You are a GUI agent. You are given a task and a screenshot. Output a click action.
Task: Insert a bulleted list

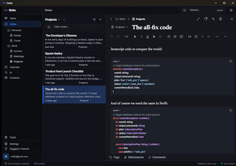pyautogui.click(x=169, y=37)
